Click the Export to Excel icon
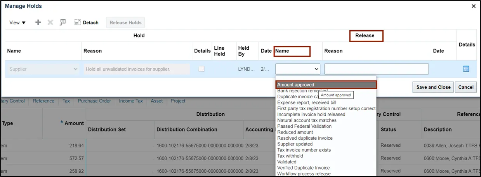The height and width of the screenshot is (177, 481). tap(63, 23)
